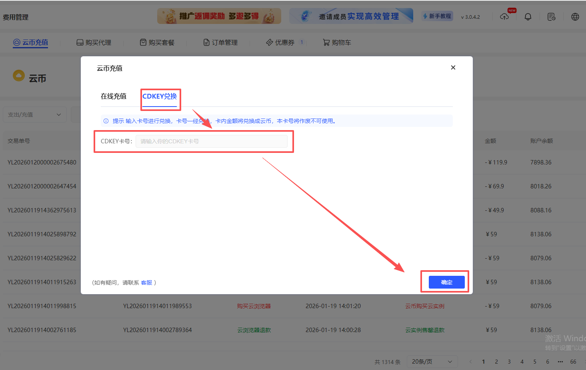Open the cloud upload feature with NEW badge
The width and height of the screenshot is (586, 370).
(504, 16)
